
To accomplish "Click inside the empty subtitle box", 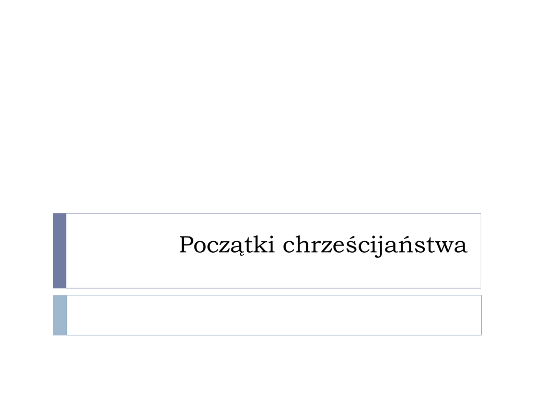I will (x=272, y=315).
